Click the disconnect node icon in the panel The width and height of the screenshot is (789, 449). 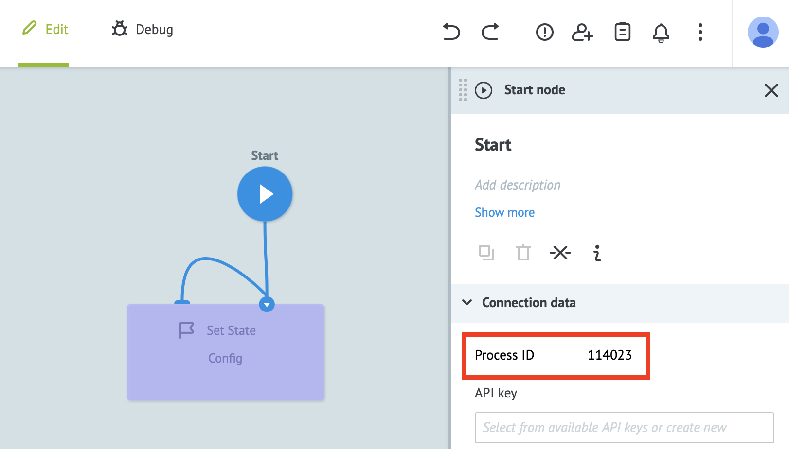click(x=560, y=253)
